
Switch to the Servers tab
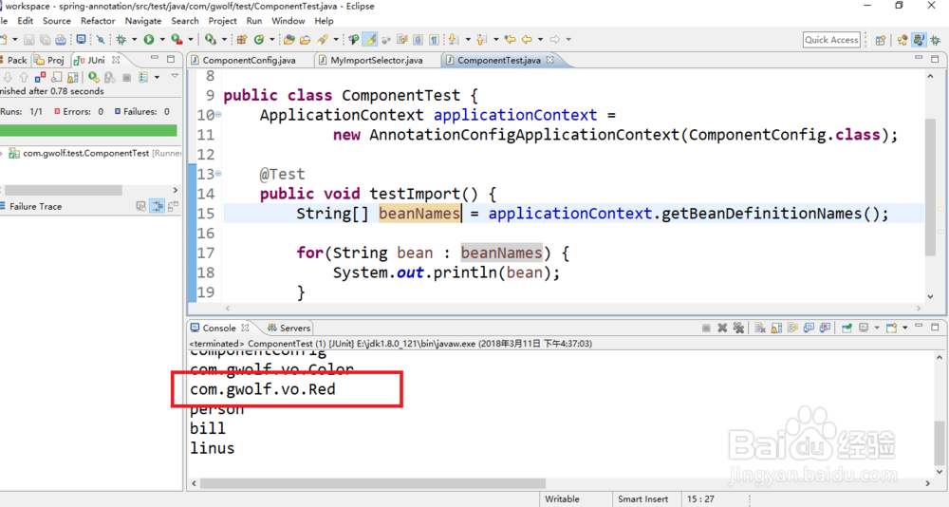[x=289, y=328]
